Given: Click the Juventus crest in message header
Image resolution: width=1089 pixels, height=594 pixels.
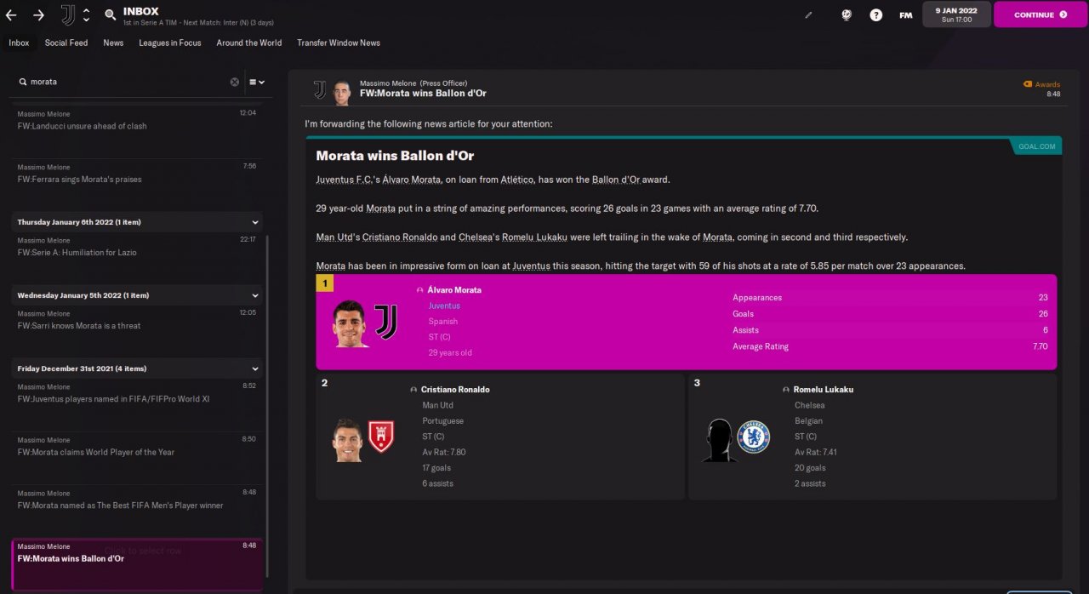Looking at the screenshot, I should click(x=320, y=89).
